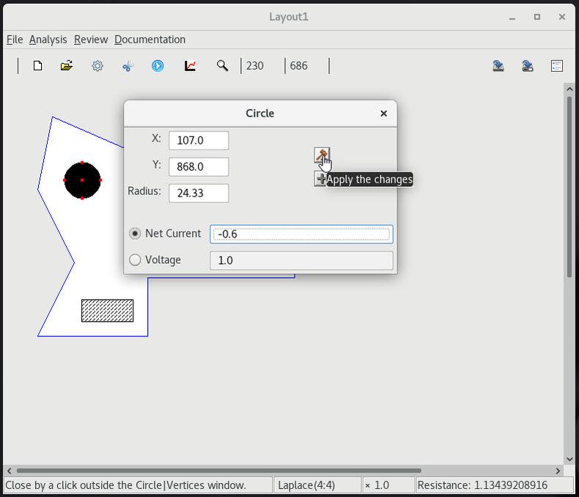The image size is (579, 497).
Task: Click the hammer Apply the changes icon
Action: coord(321,155)
